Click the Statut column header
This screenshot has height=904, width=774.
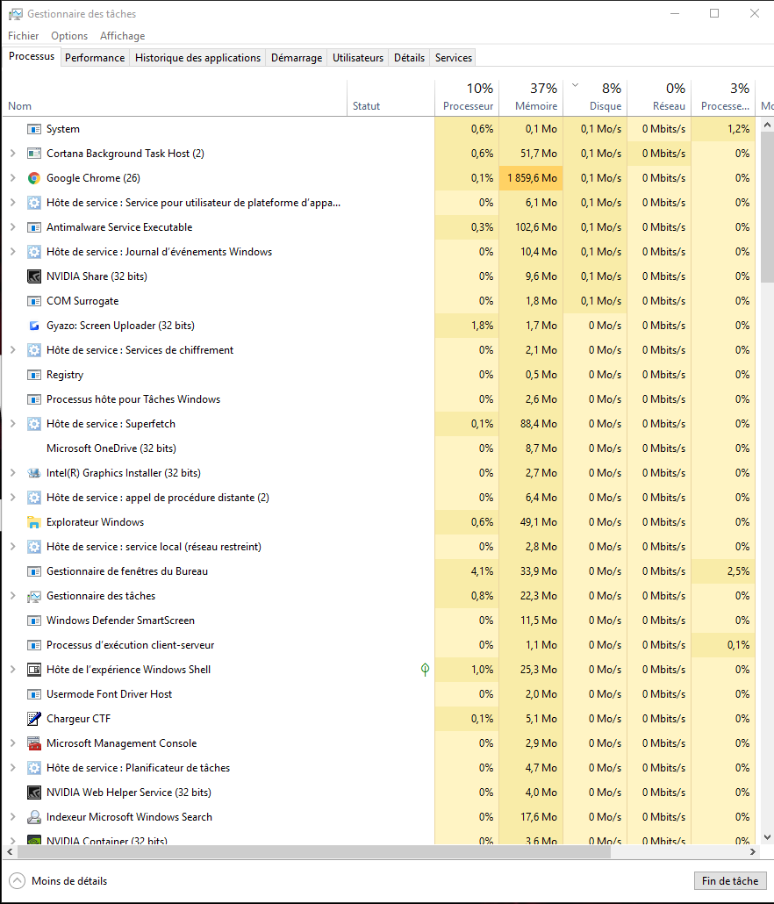click(x=391, y=97)
